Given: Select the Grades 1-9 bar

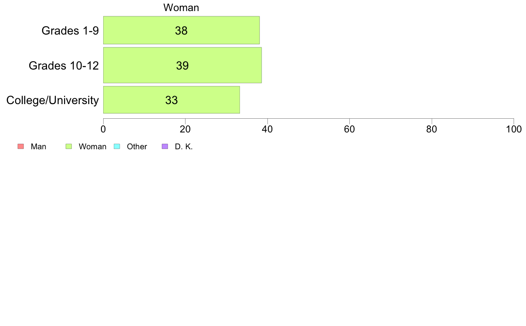Looking at the screenshot, I should pos(182,30).
